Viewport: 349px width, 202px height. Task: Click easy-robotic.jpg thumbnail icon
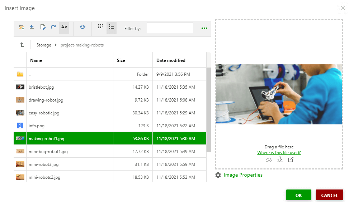coord(20,113)
